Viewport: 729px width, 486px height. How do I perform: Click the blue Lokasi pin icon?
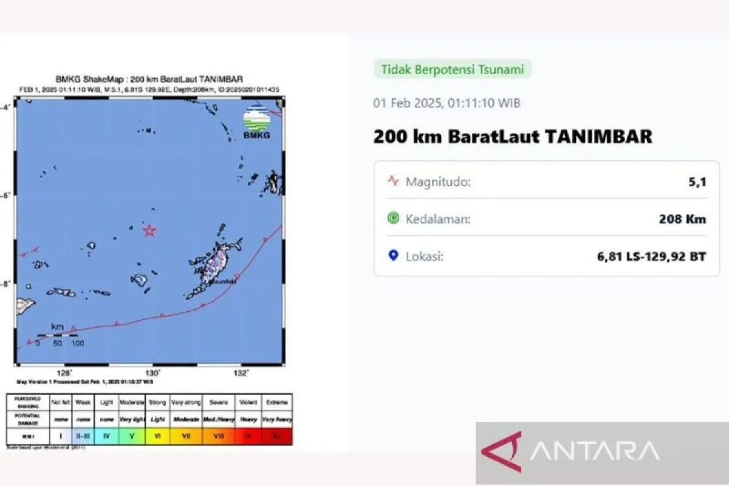394,256
